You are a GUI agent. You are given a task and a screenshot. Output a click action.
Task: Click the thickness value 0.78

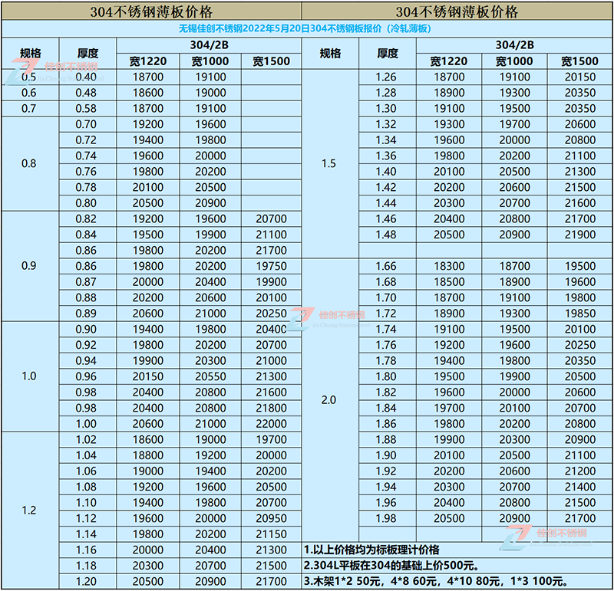[x=86, y=187]
